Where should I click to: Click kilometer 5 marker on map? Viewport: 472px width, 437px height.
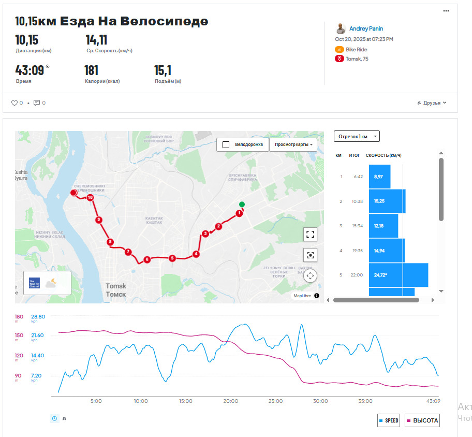coord(172,258)
